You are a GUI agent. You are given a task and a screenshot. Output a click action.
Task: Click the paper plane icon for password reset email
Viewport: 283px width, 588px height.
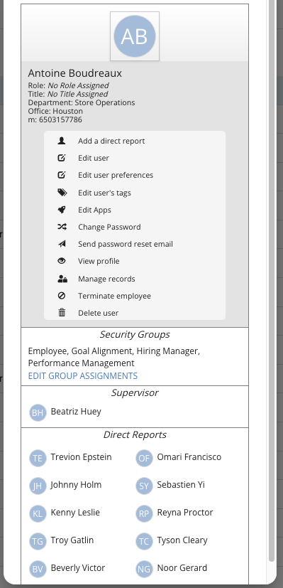pyautogui.click(x=62, y=244)
